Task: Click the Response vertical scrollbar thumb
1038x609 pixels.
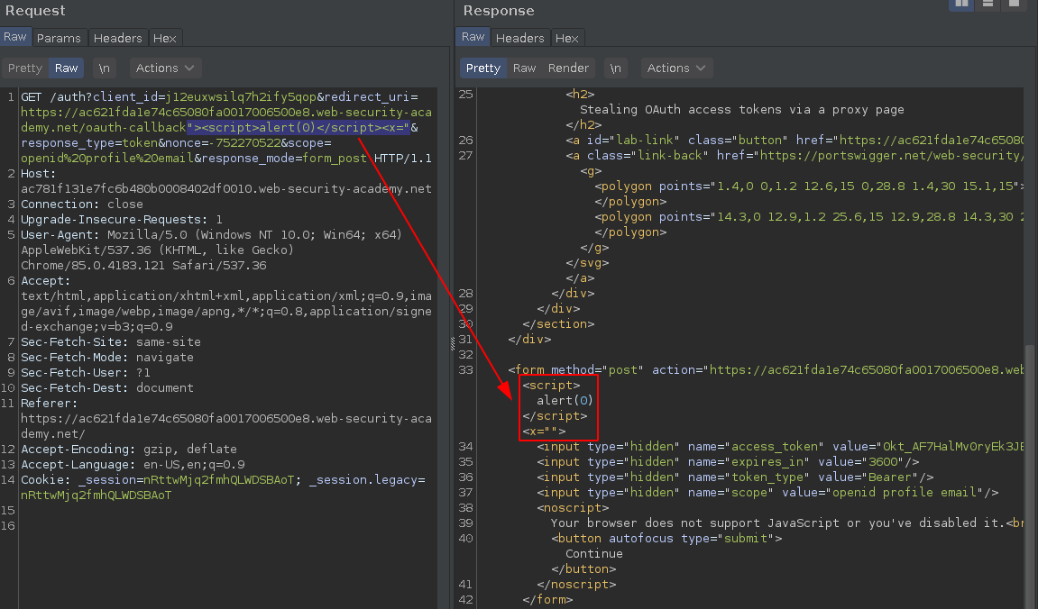Action: pyautogui.click(x=1029, y=476)
